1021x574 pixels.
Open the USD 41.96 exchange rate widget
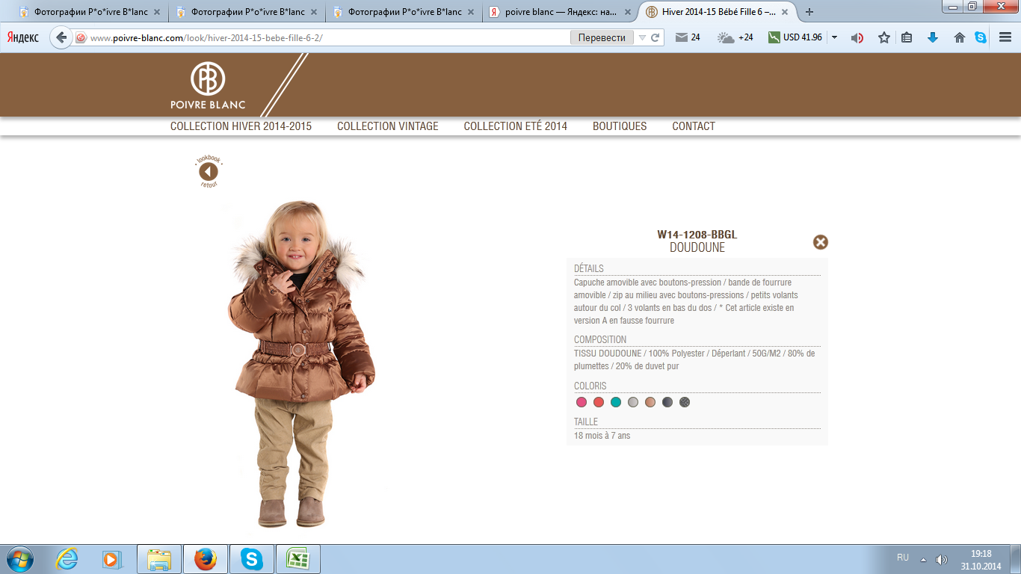click(795, 37)
